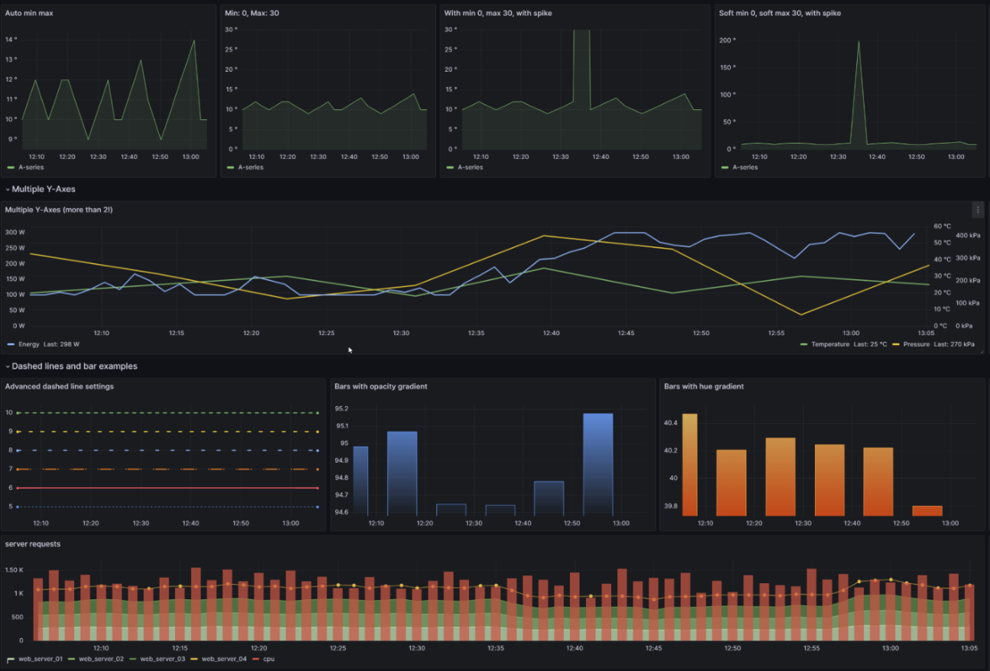This screenshot has height=671, width=990.
Task: Click the '14 °' axis label in Auto min max
Action: [11, 40]
